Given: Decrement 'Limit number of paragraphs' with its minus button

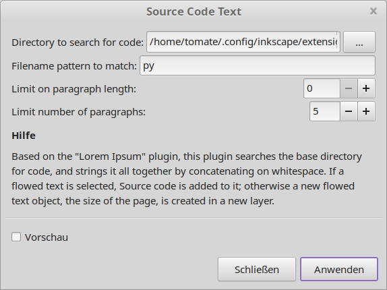Looking at the screenshot, I should pyautogui.click(x=349, y=111).
